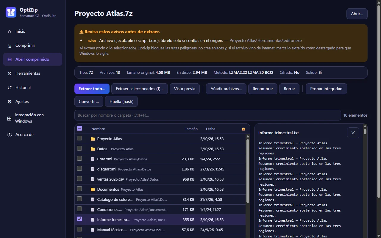The height and width of the screenshot is (238, 381).
Task: Click the file icon next to Core.xml
Action: point(93,159)
